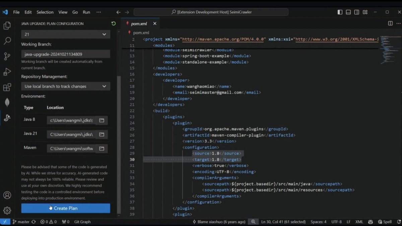The width and height of the screenshot is (402, 226).
Task: Synchronize changes icon next to master
Action: (33, 222)
